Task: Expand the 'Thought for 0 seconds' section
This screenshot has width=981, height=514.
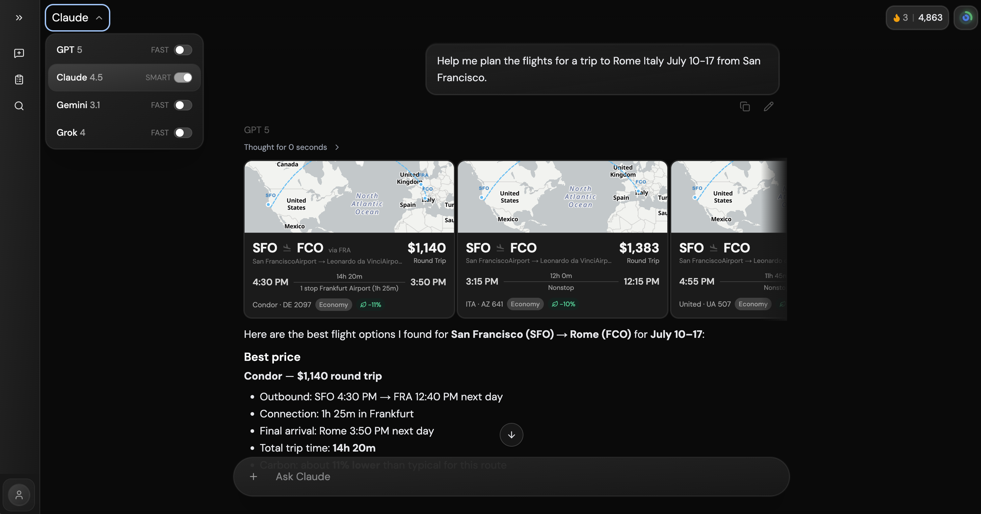Action: [291, 147]
